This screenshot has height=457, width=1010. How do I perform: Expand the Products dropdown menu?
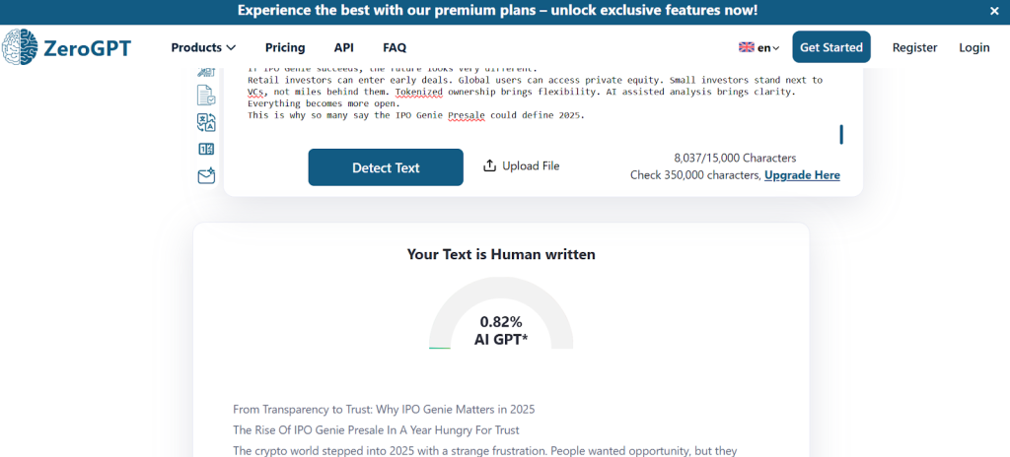pyautogui.click(x=203, y=47)
